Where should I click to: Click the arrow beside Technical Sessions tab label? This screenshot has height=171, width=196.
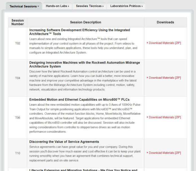[x=38, y=6]
